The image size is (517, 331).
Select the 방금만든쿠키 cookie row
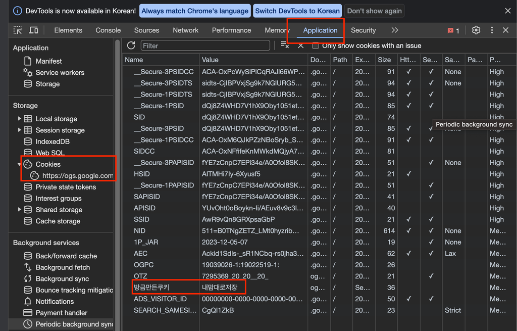(319, 288)
